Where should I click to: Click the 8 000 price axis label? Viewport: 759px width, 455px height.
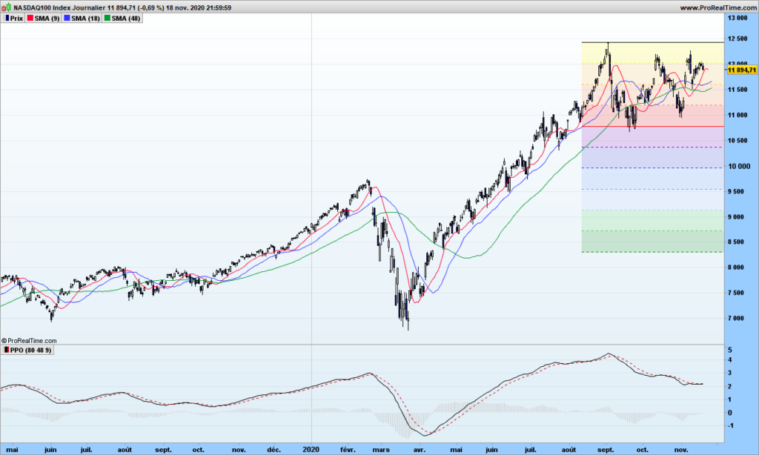[736, 268]
